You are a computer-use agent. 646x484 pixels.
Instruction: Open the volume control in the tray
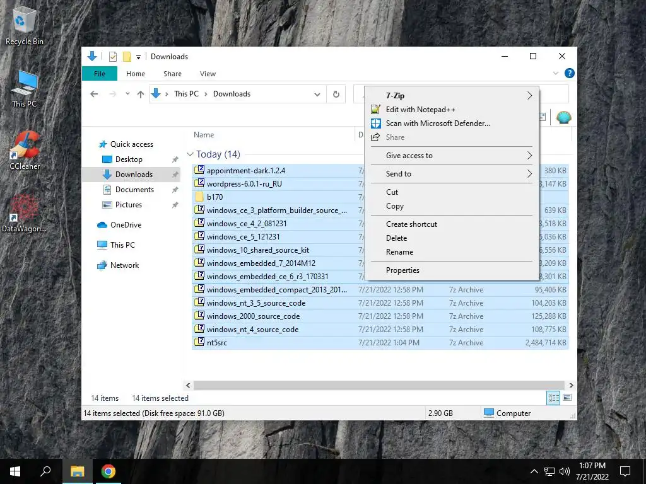[x=565, y=471]
